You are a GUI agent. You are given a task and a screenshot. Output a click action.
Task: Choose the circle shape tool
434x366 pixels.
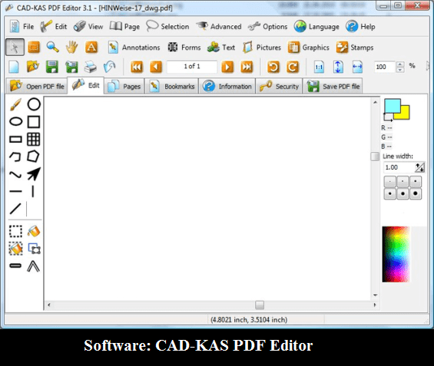(34, 104)
